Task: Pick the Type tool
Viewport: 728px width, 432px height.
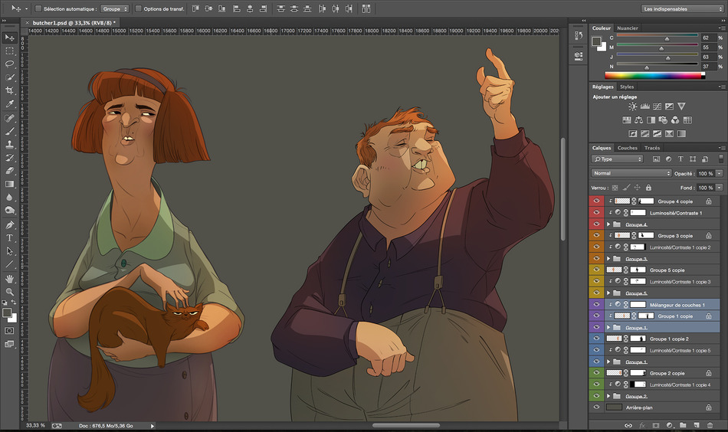Action: pyautogui.click(x=10, y=238)
